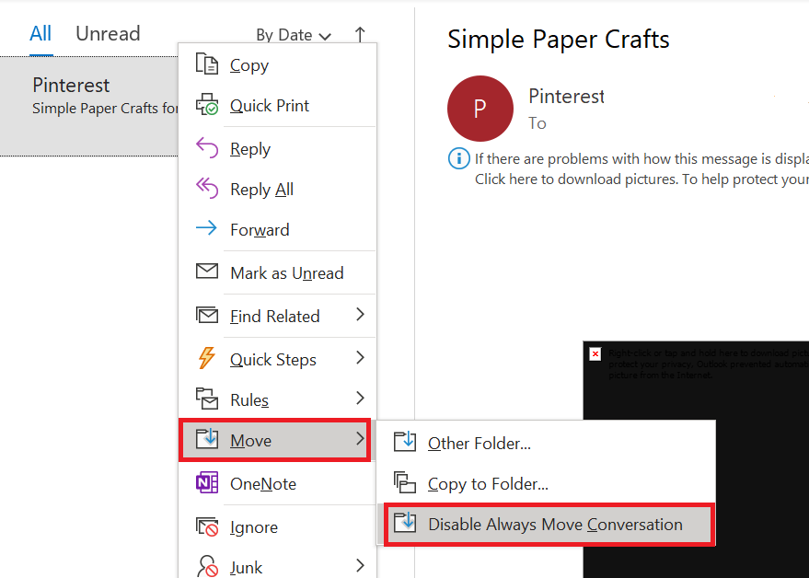Select Reply in the context menu
Screen dimensions: 809x578
point(278,148)
